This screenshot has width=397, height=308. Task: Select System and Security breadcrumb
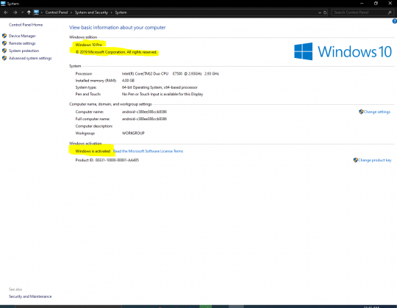pos(91,12)
